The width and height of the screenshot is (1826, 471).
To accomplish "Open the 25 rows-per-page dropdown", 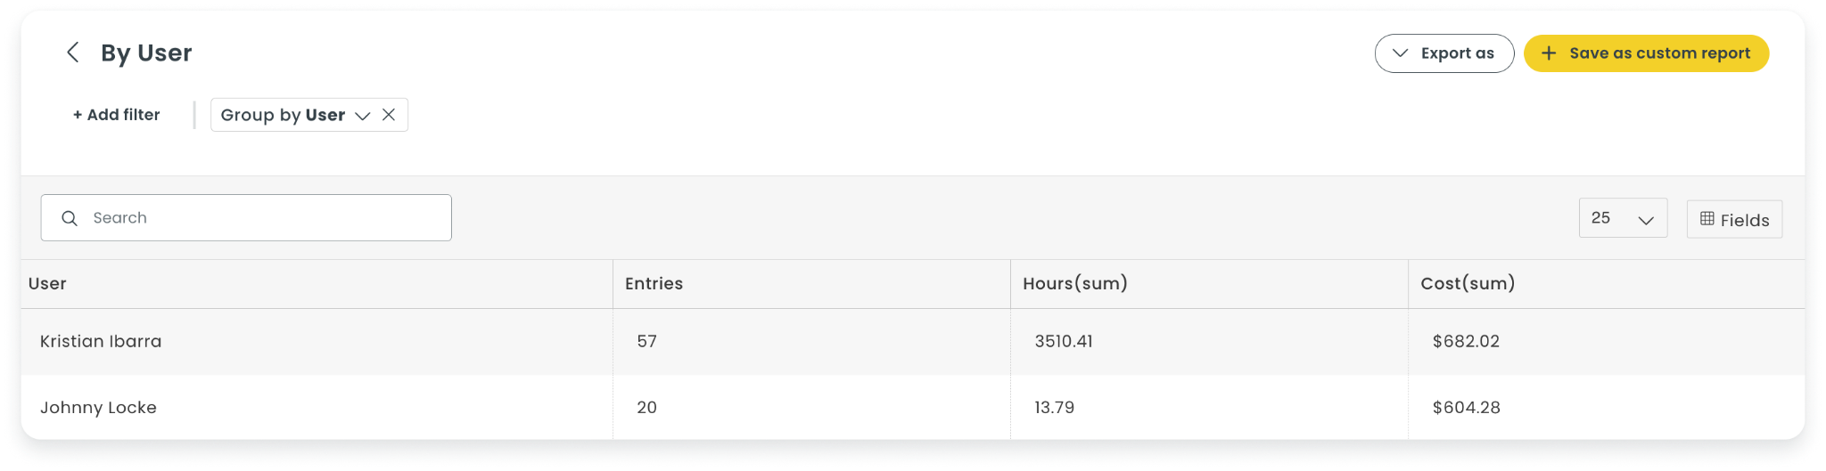I will pyautogui.click(x=1623, y=218).
